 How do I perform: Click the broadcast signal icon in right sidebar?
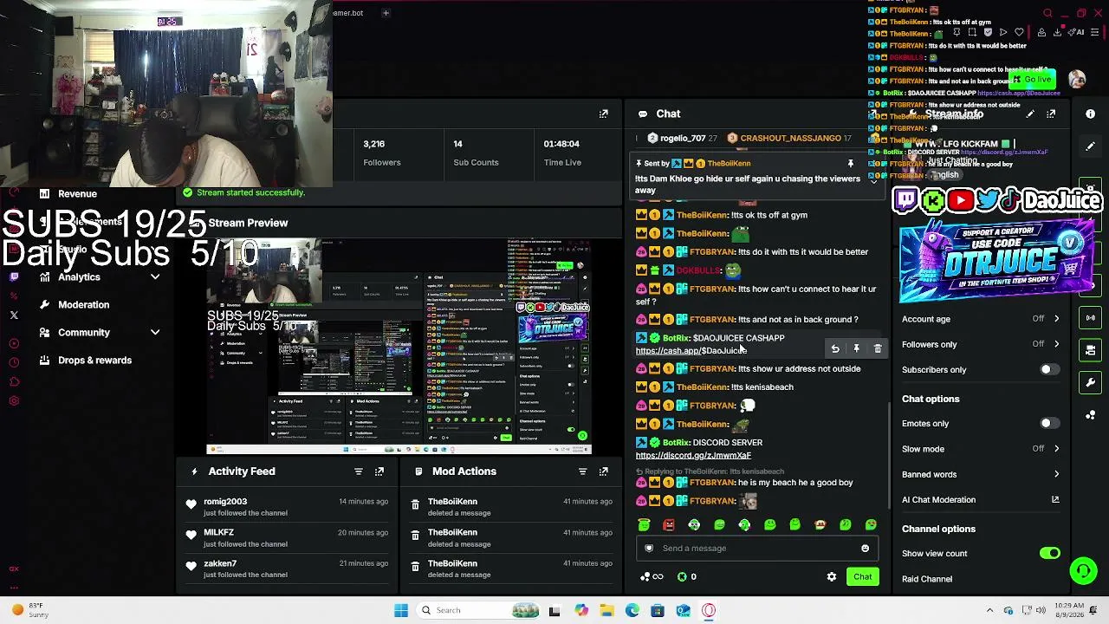click(x=1091, y=318)
